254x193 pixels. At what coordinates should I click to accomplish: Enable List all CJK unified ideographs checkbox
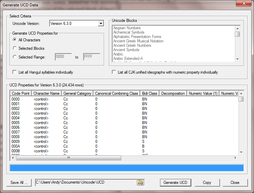tap(114, 72)
